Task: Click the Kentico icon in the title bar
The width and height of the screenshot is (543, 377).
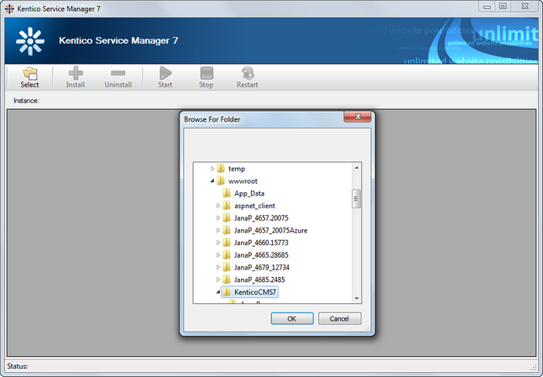Action: 9,8
